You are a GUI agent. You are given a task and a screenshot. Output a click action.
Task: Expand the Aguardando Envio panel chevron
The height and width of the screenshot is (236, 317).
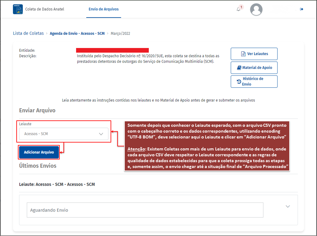click(288, 206)
